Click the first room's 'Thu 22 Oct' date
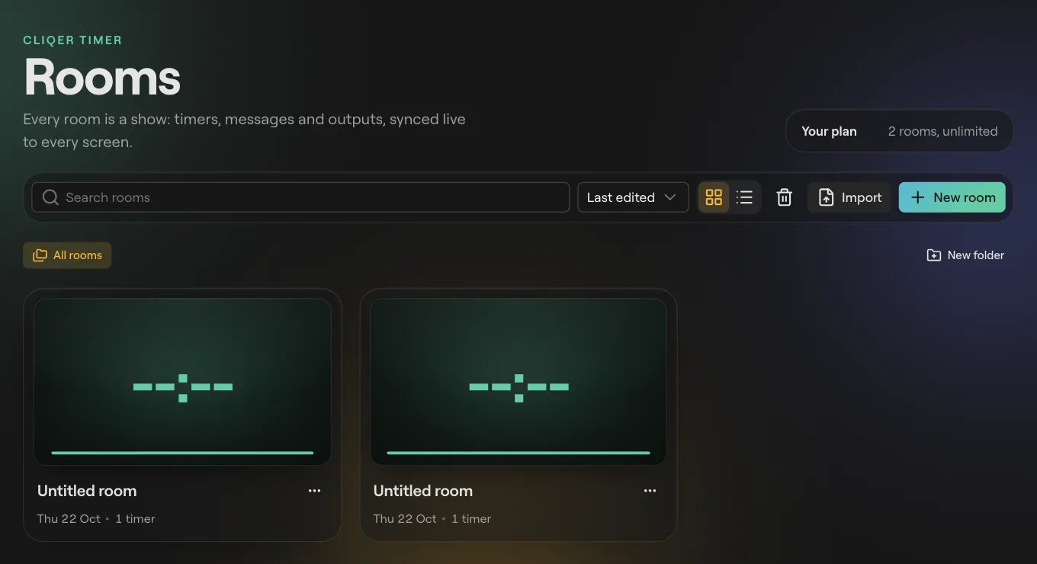The image size is (1037, 564). click(69, 518)
